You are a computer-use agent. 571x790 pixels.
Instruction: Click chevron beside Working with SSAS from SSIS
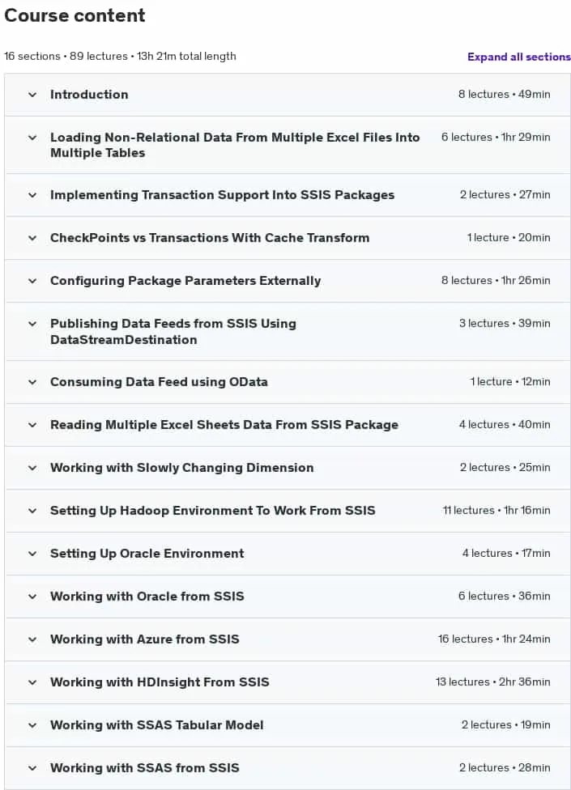[x=32, y=768]
